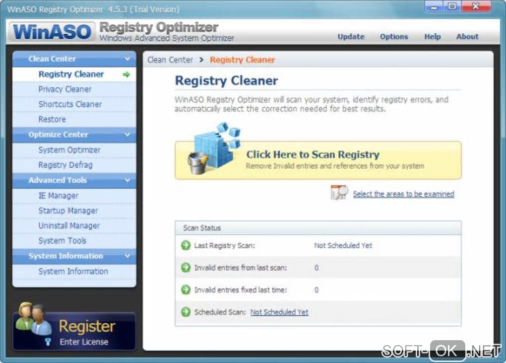Open System Tools
The height and width of the screenshot is (363, 506).
coord(74,241)
